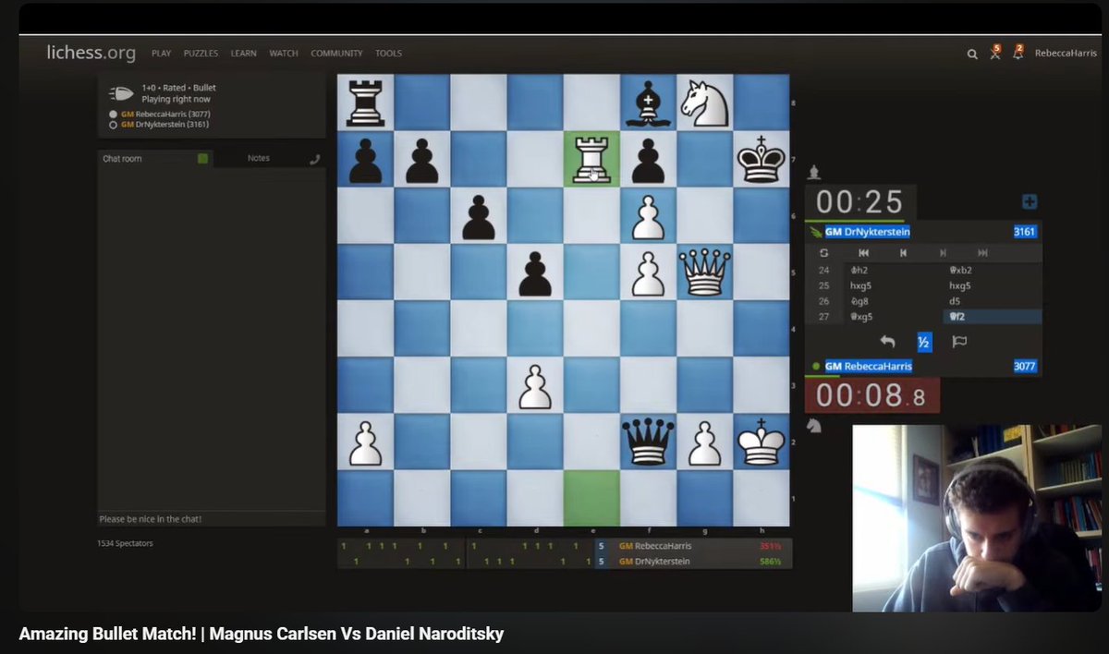Select highlighted move Qf2 in move list
The image size is (1109, 654).
click(x=993, y=317)
